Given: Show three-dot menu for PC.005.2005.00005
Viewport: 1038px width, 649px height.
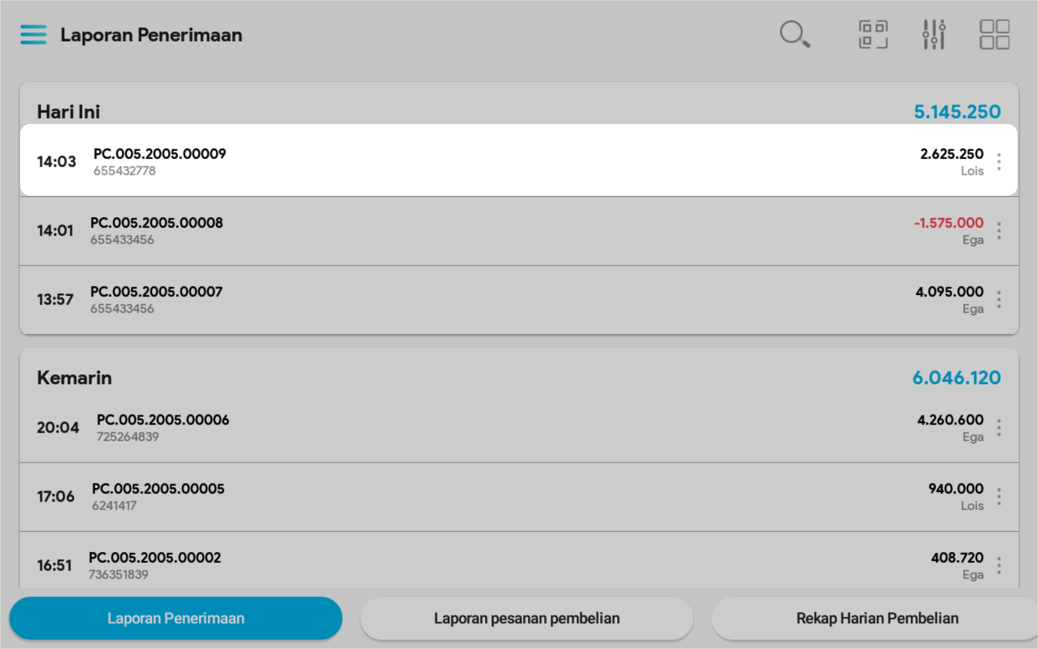Looking at the screenshot, I should tap(999, 496).
